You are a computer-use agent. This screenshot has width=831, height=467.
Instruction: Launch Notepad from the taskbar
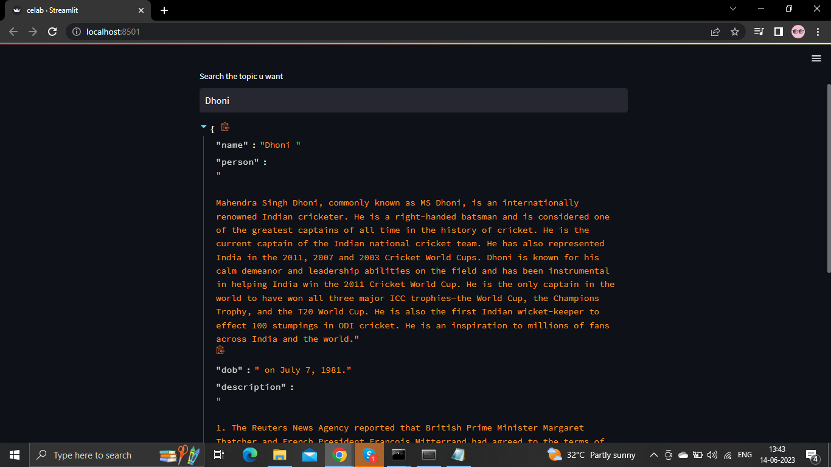[458, 454]
